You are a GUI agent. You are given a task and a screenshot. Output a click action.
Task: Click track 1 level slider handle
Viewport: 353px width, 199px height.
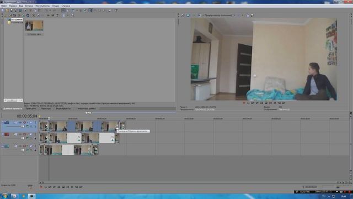tap(23, 127)
